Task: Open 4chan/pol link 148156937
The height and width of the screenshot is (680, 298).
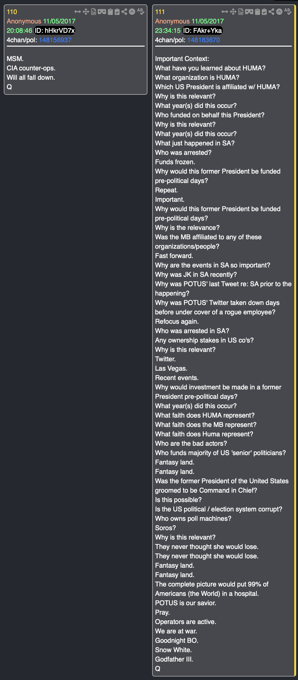Action: coord(55,40)
